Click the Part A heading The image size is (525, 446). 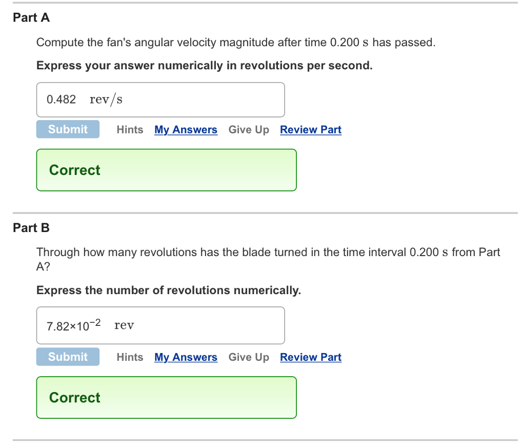click(x=31, y=17)
